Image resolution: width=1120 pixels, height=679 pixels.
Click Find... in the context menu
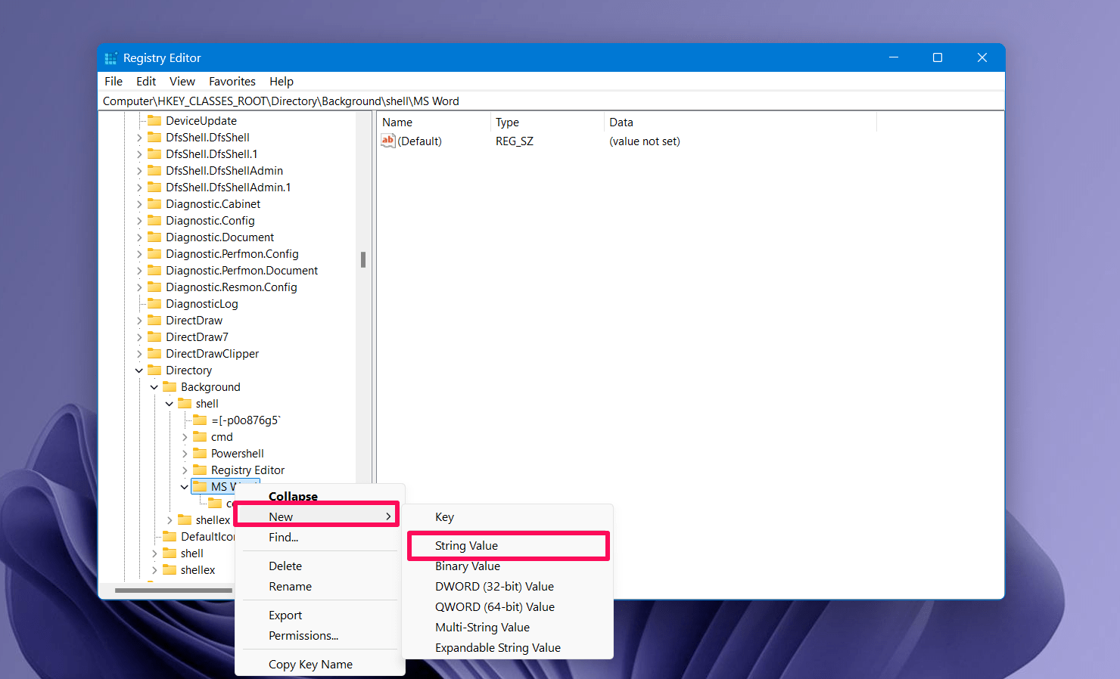point(320,538)
